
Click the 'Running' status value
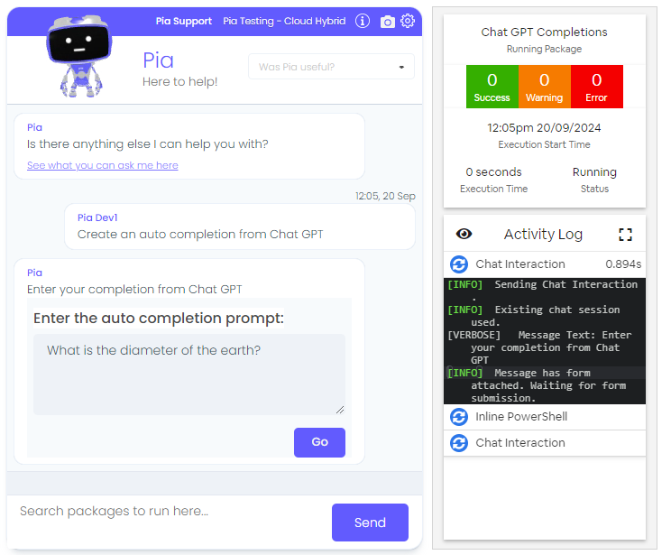point(594,172)
